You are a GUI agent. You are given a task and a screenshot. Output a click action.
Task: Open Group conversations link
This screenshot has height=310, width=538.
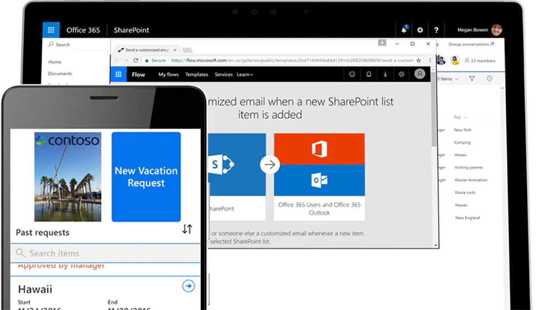[471, 44]
